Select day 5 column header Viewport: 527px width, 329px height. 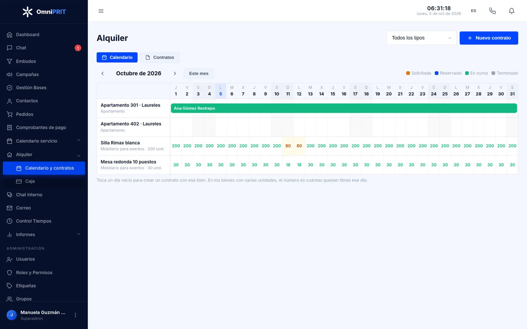(x=221, y=91)
